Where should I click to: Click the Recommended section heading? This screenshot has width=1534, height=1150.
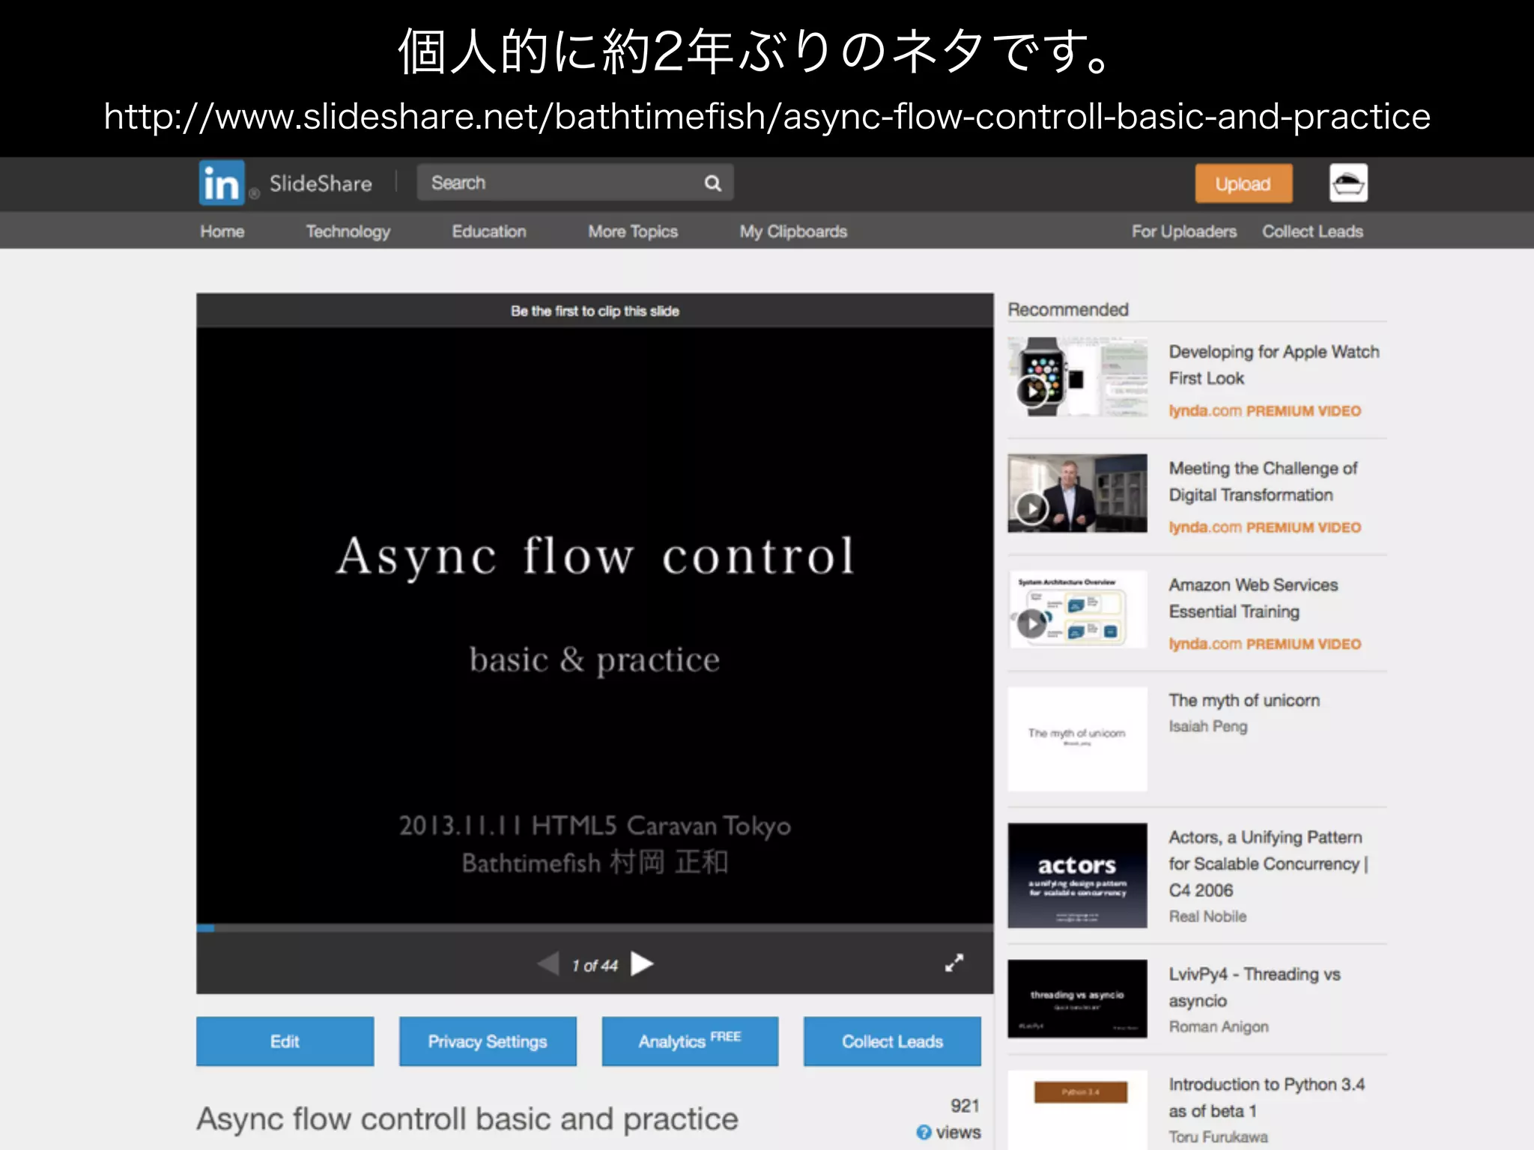click(1067, 309)
